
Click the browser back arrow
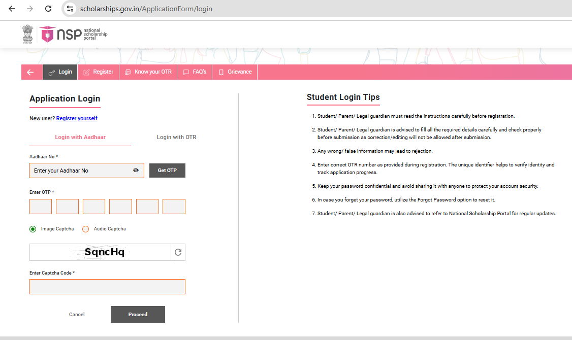pyautogui.click(x=12, y=9)
